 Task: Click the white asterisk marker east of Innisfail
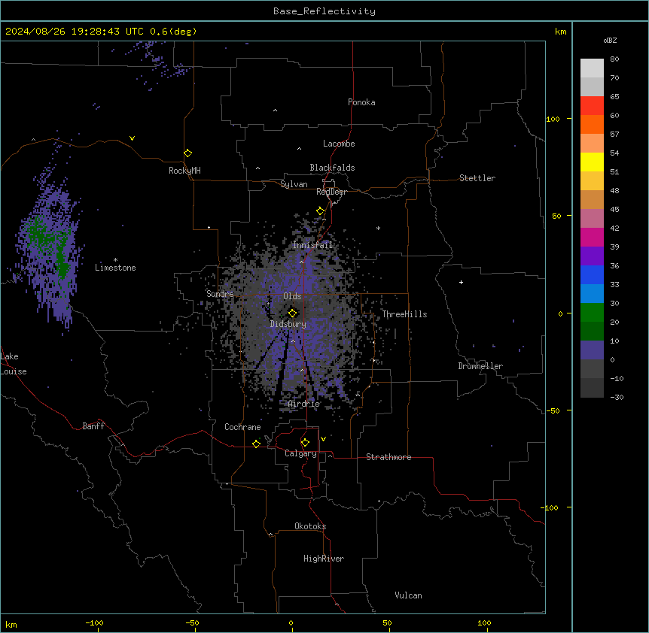[x=378, y=228]
